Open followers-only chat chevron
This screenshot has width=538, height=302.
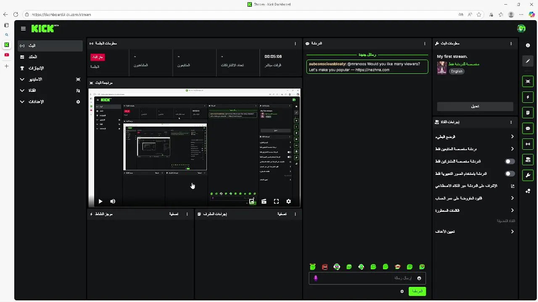[x=512, y=149]
